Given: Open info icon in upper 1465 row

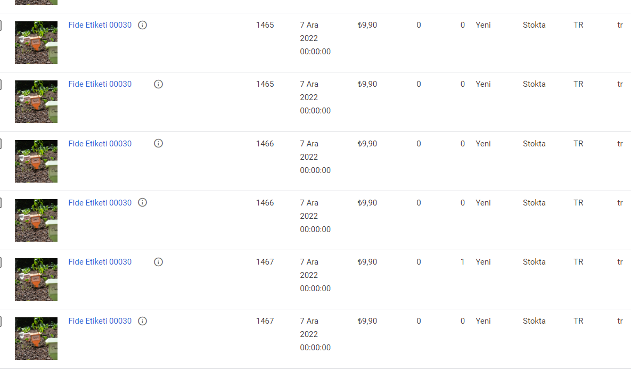Looking at the screenshot, I should [x=143, y=25].
